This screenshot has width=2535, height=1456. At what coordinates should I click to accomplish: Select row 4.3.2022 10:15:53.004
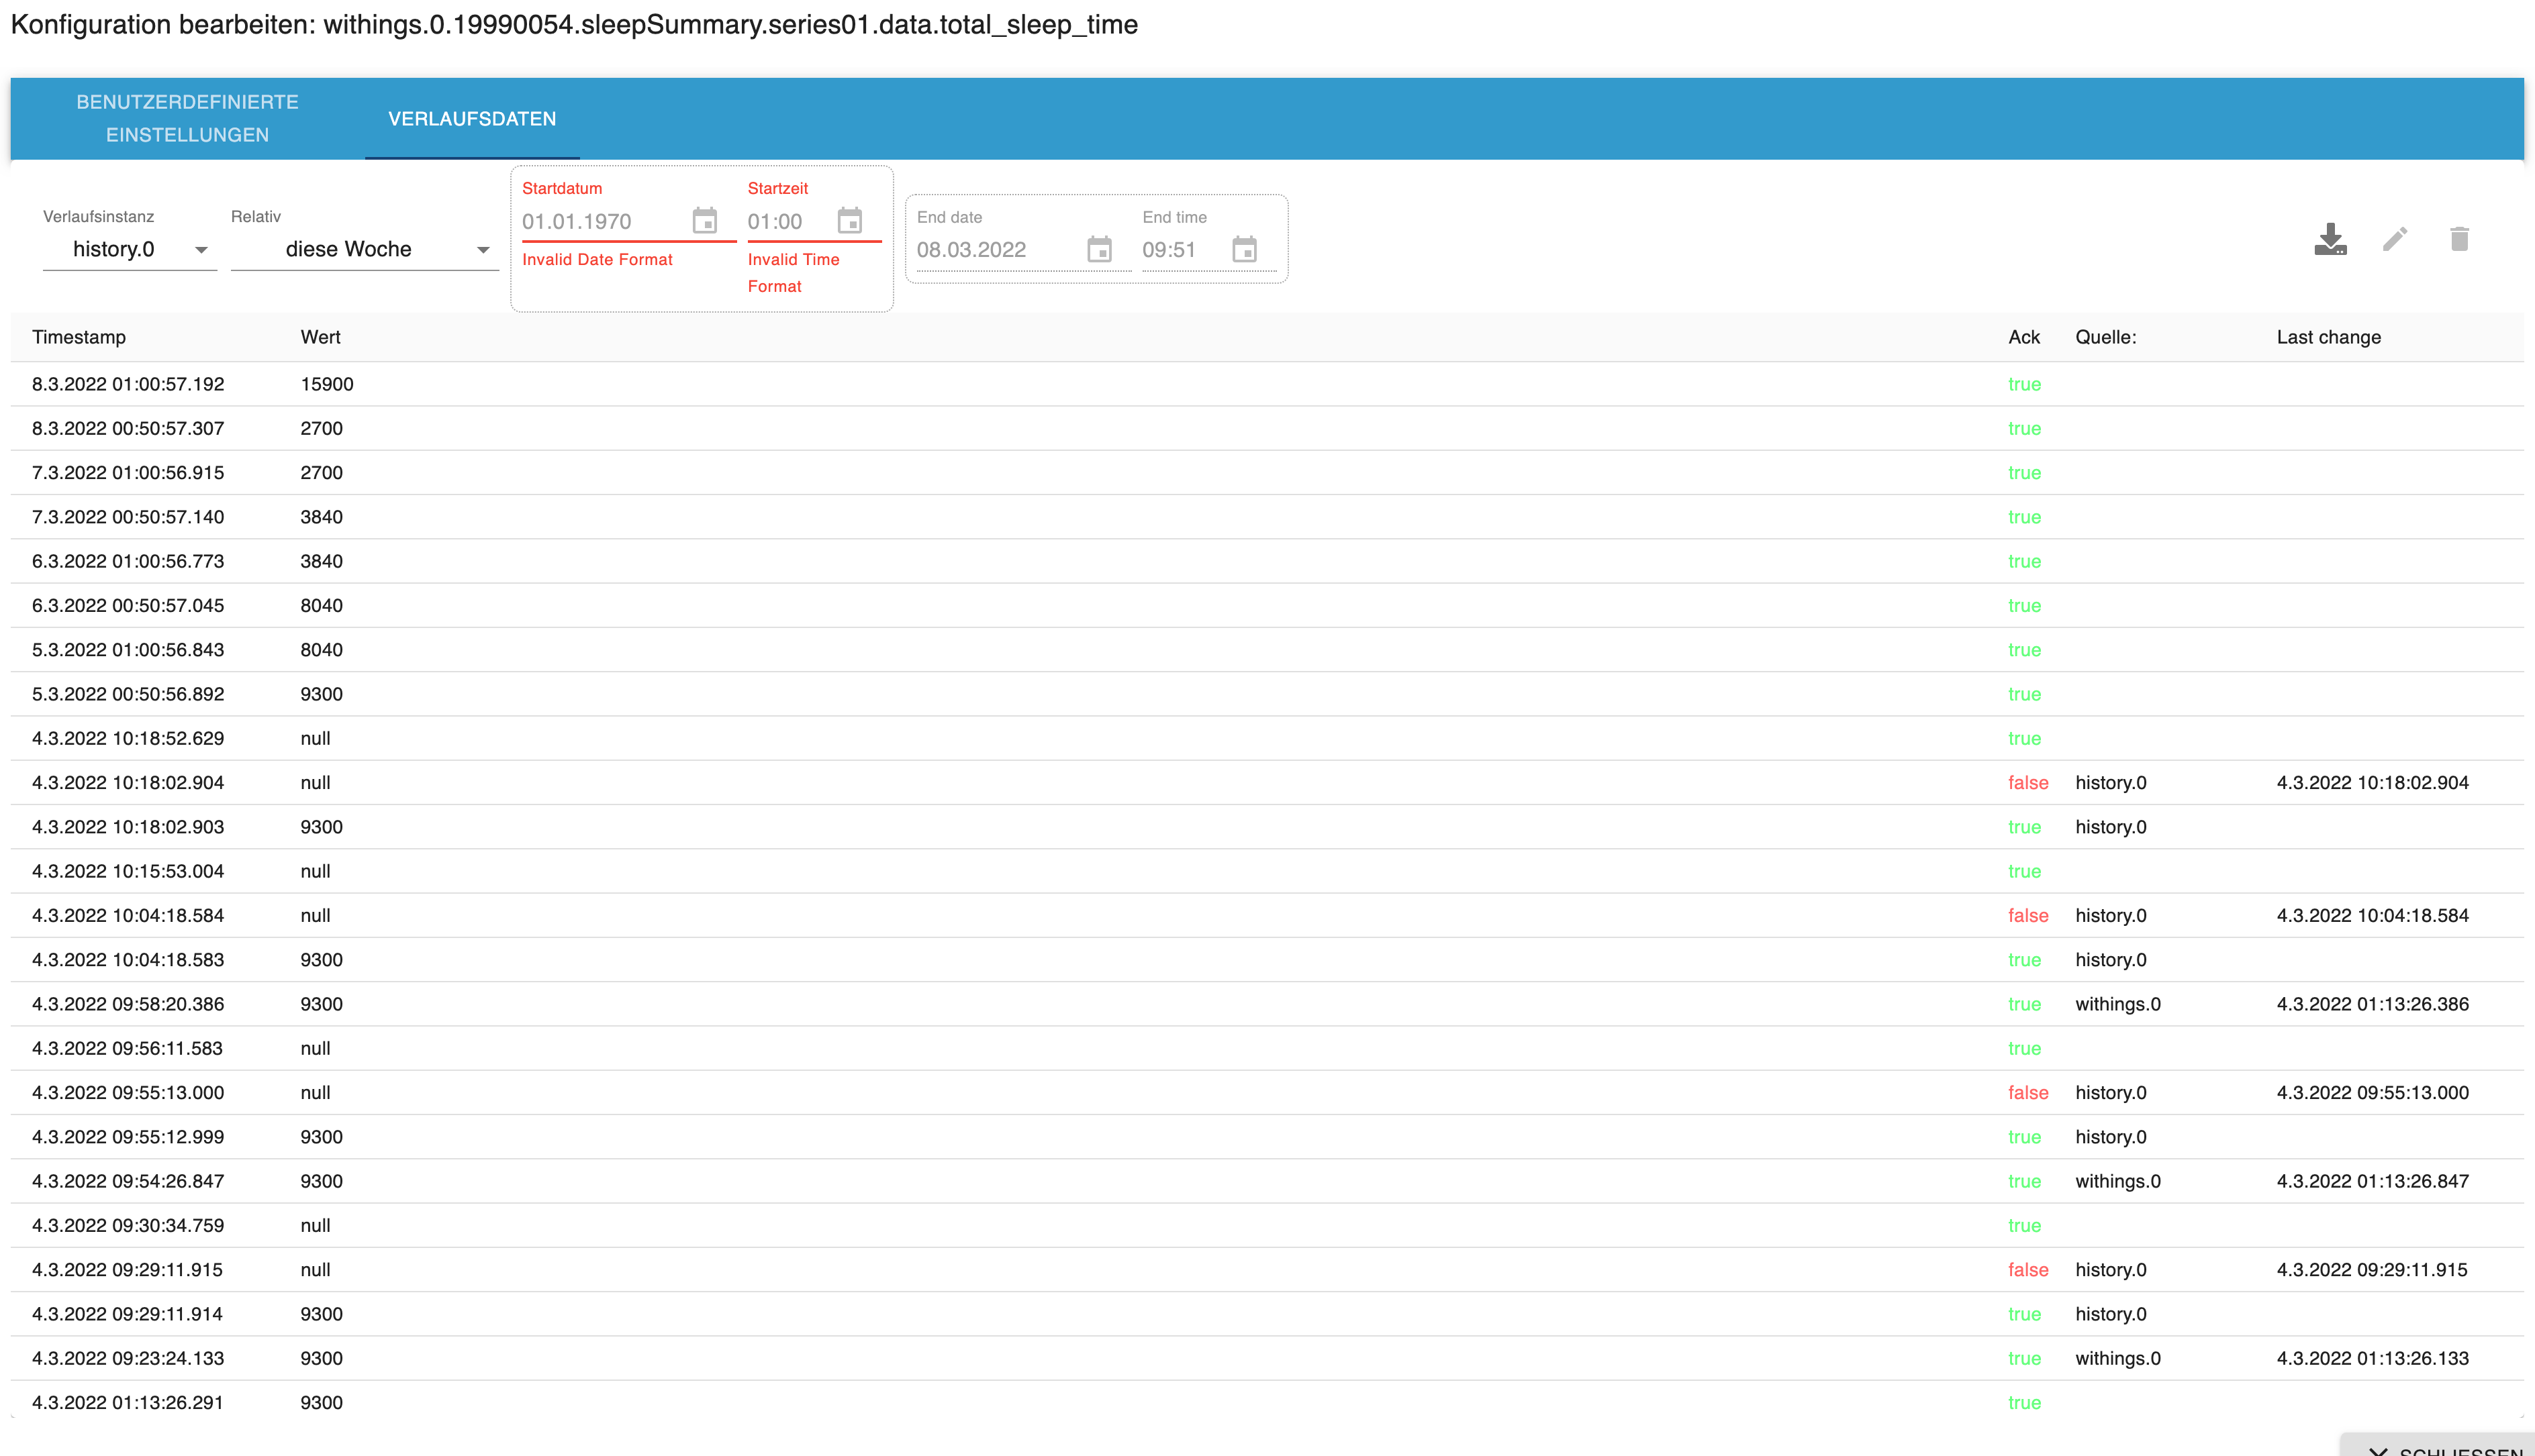click(1267, 871)
